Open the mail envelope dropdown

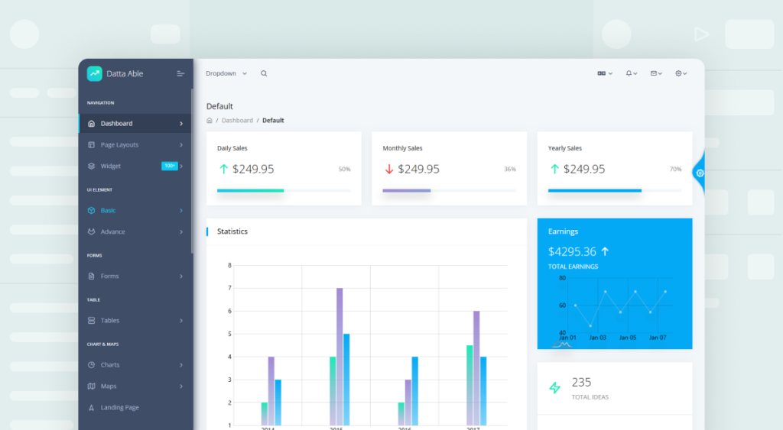(x=656, y=73)
